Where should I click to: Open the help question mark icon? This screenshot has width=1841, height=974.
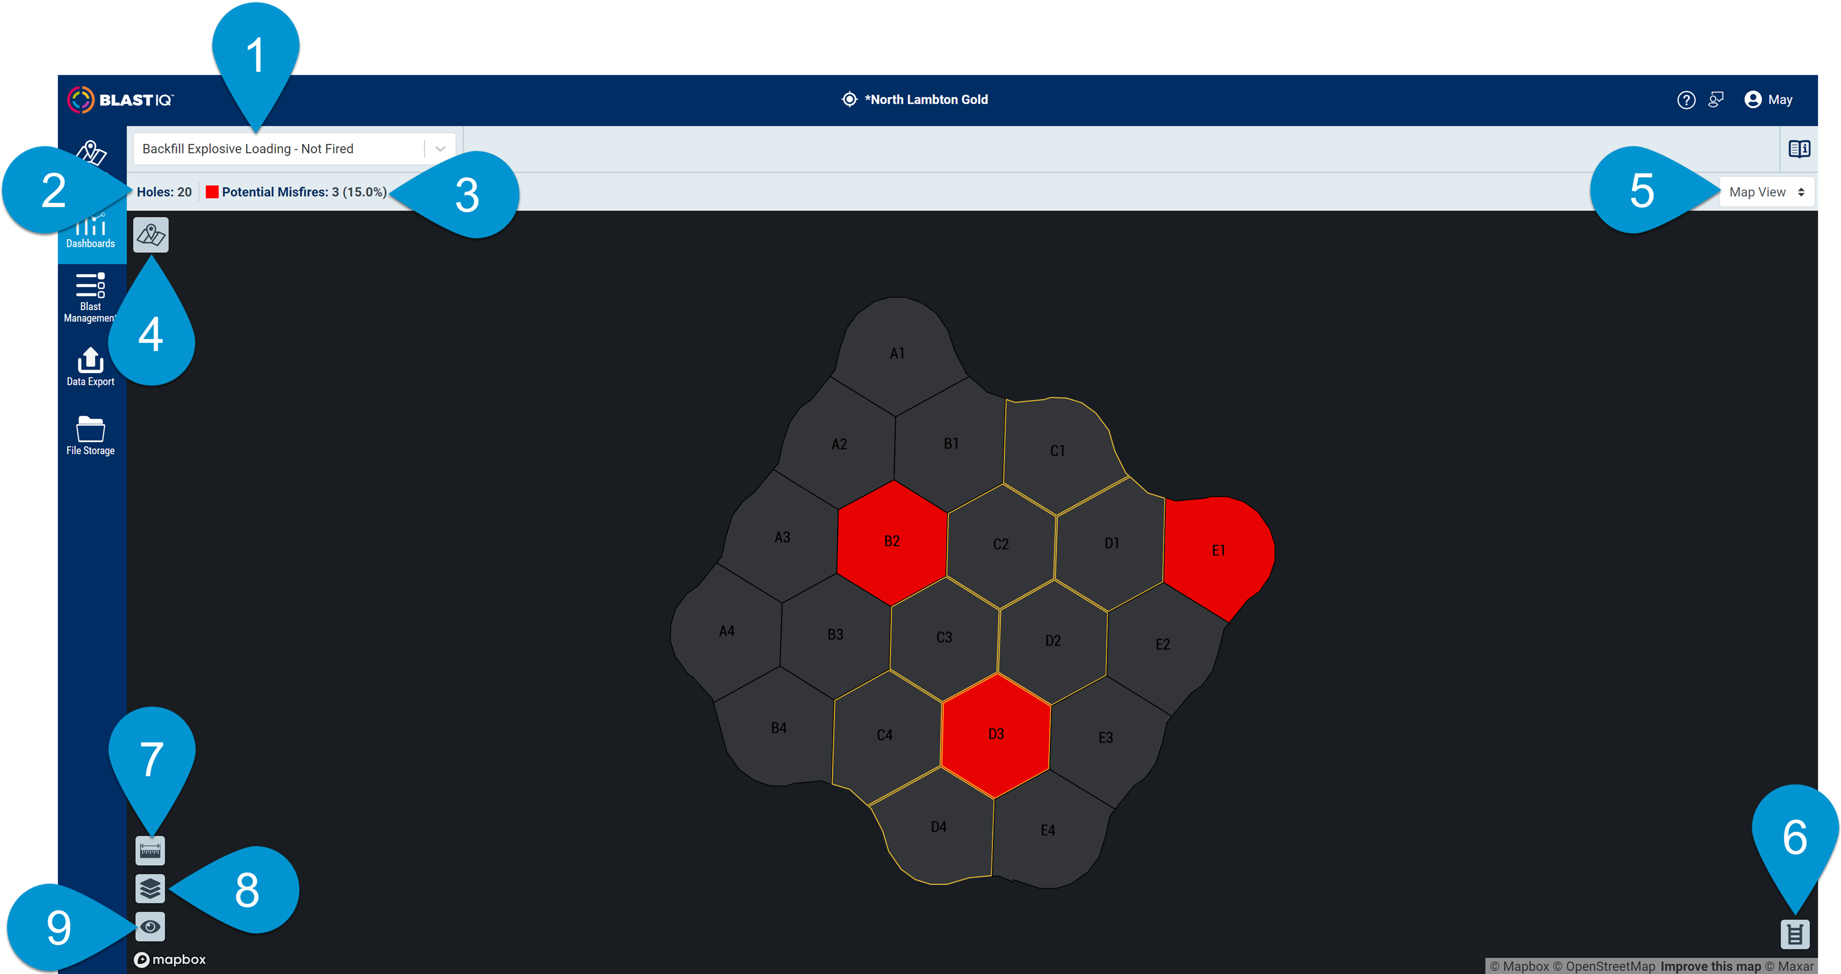click(1686, 100)
